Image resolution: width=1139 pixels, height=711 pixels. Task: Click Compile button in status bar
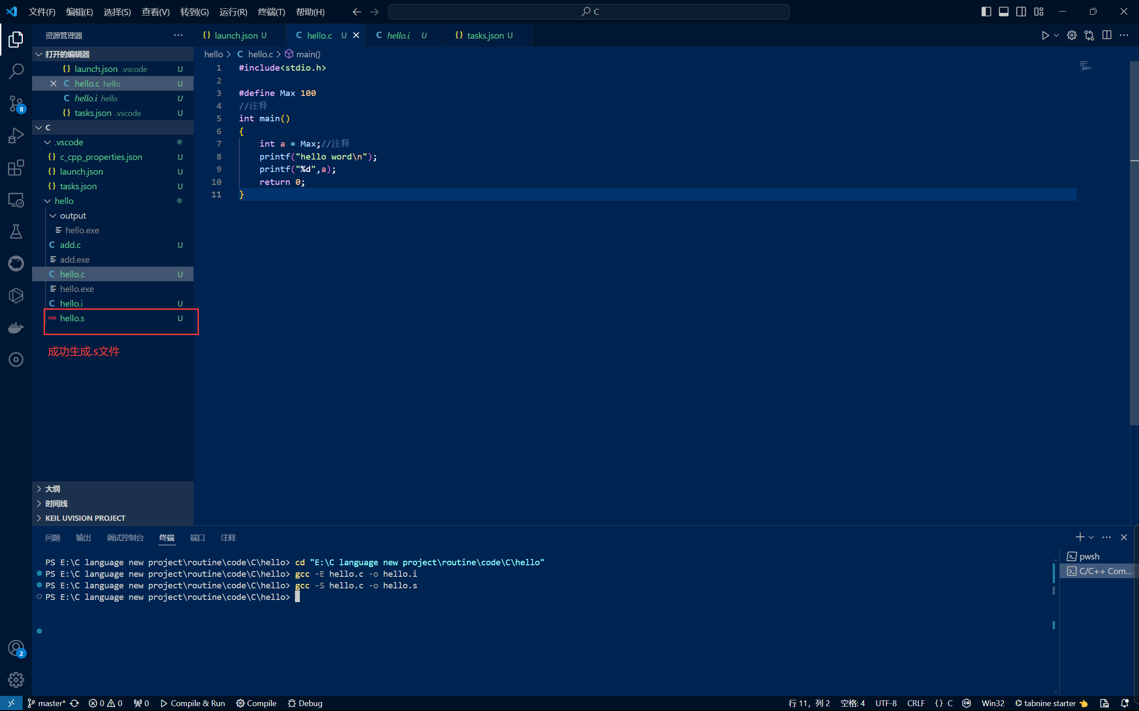click(256, 703)
